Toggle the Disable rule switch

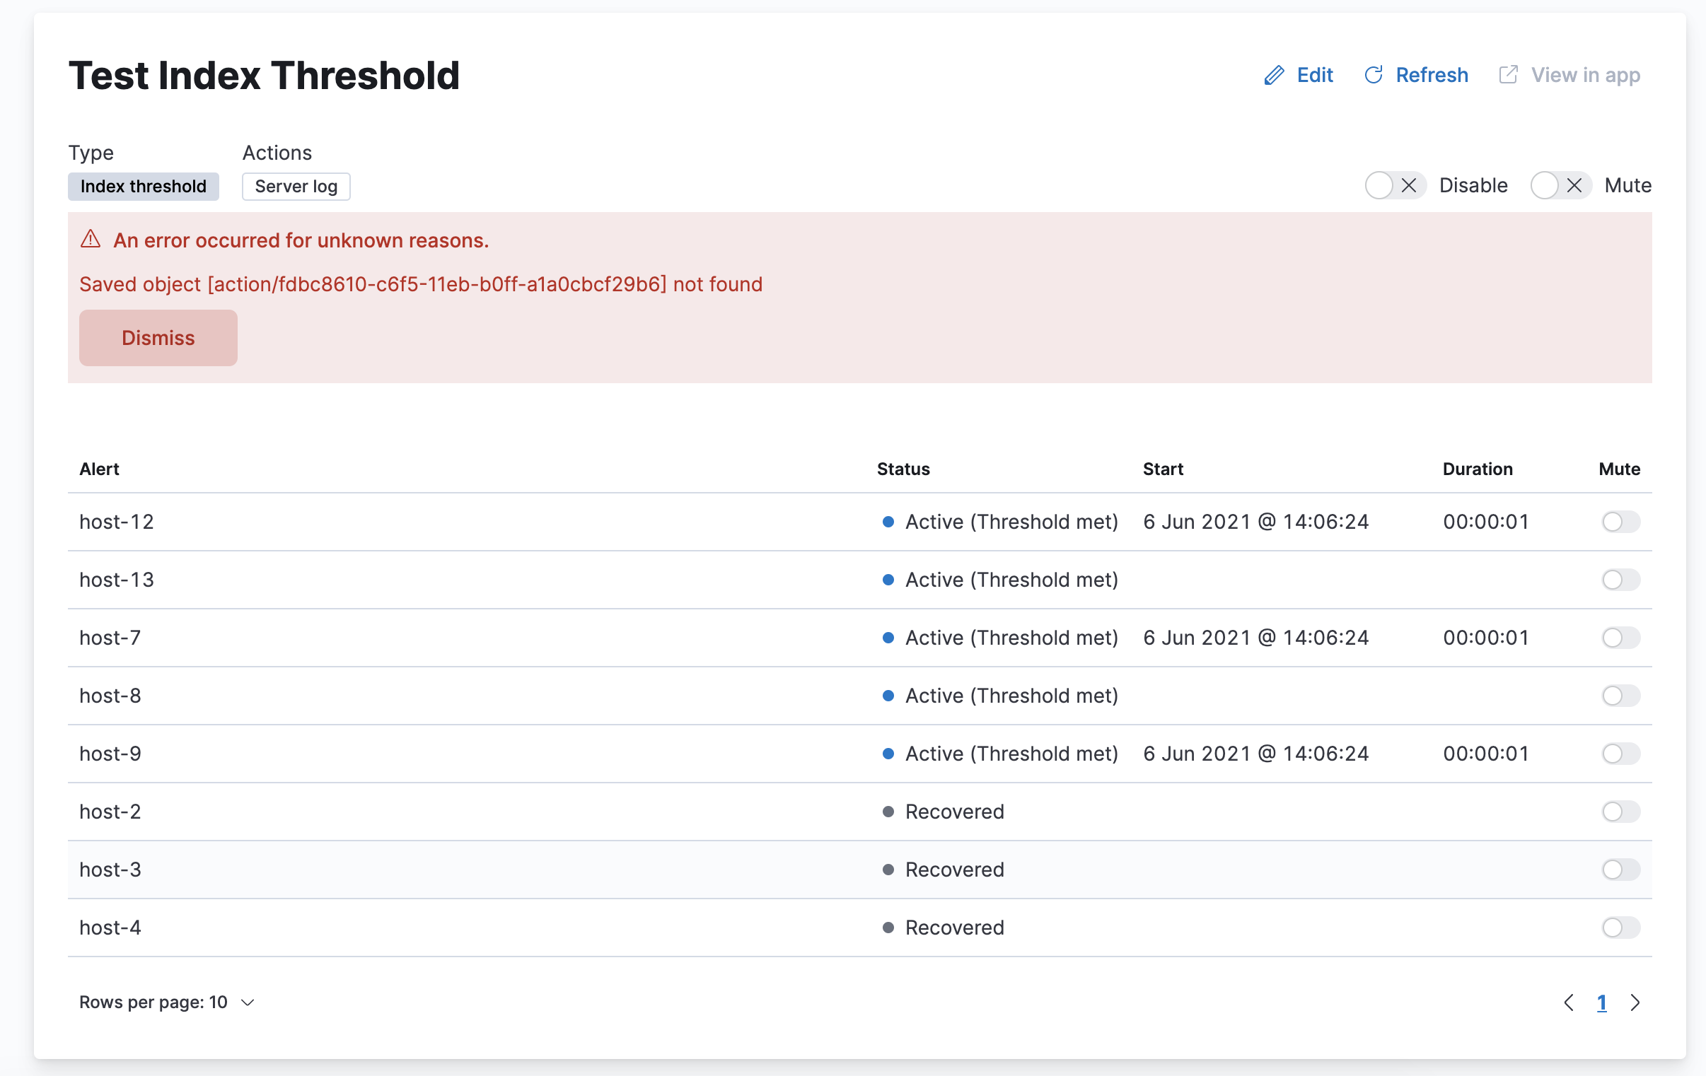[1394, 186]
